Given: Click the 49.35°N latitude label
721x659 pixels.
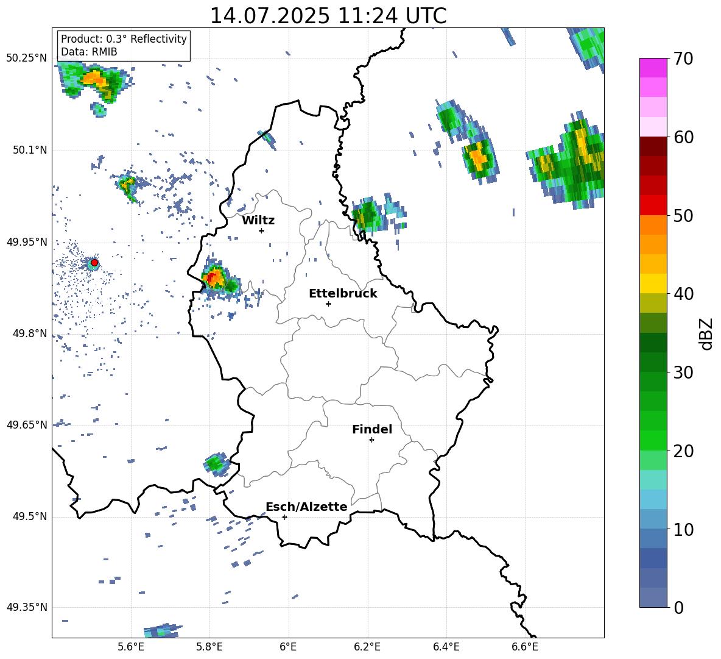Looking at the screenshot, I should click(x=27, y=607).
